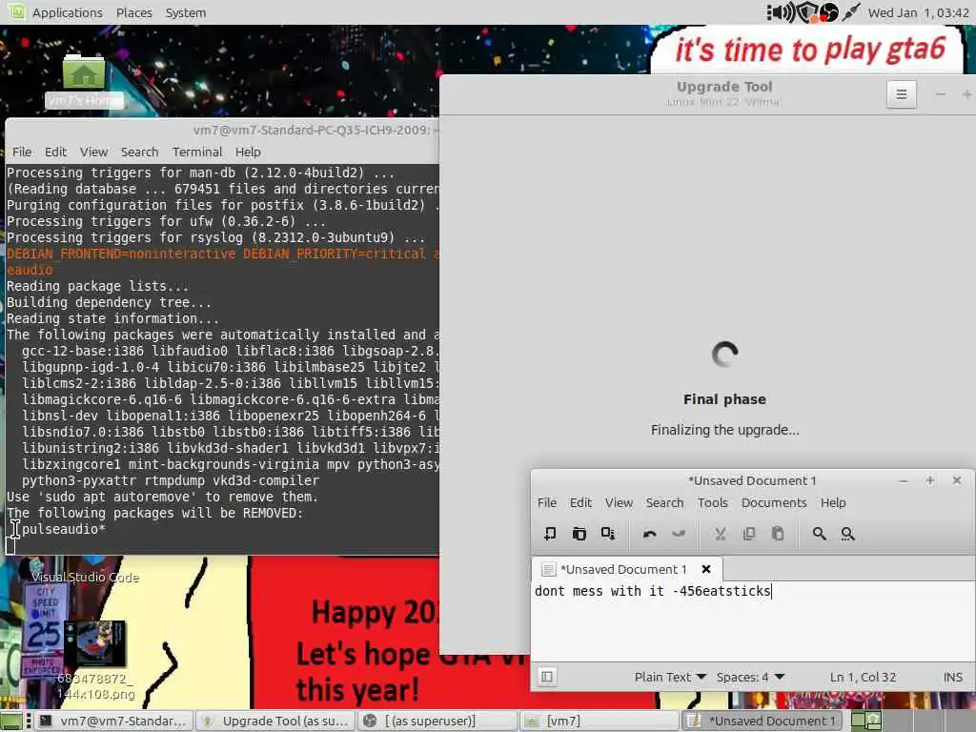
Task: Open the text editor Tools menu
Action: coord(712,502)
